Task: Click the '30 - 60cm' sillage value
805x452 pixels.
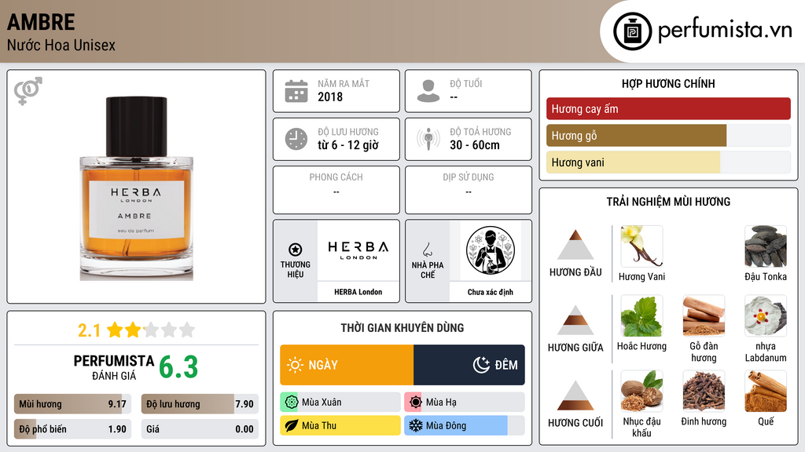Action: point(475,145)
